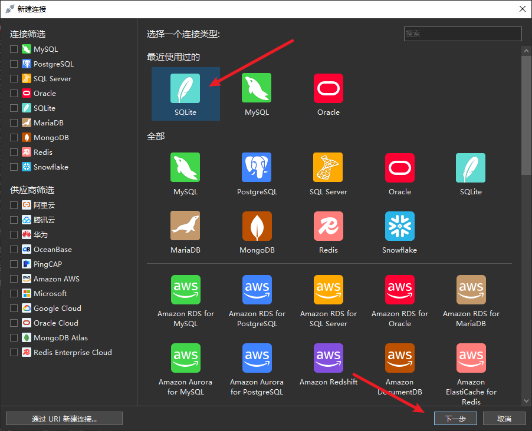The width and height of the screenshot is (532, 431).
Task: Select MySQL in the all connections grid
Action: [185, 167]
